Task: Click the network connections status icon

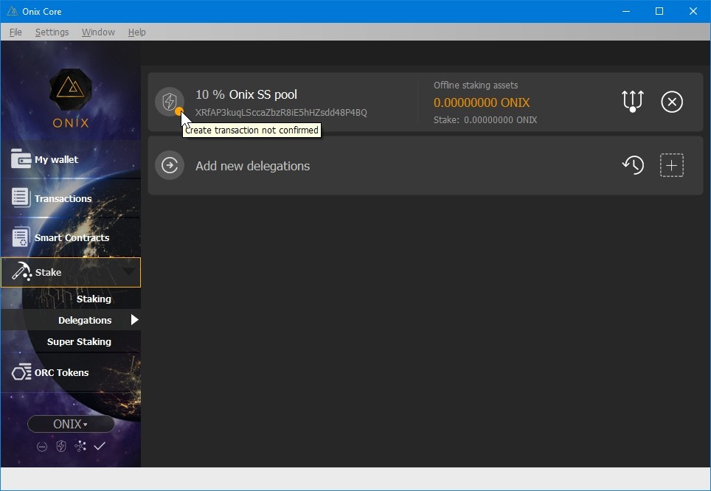Action: (x=80, y=447)
